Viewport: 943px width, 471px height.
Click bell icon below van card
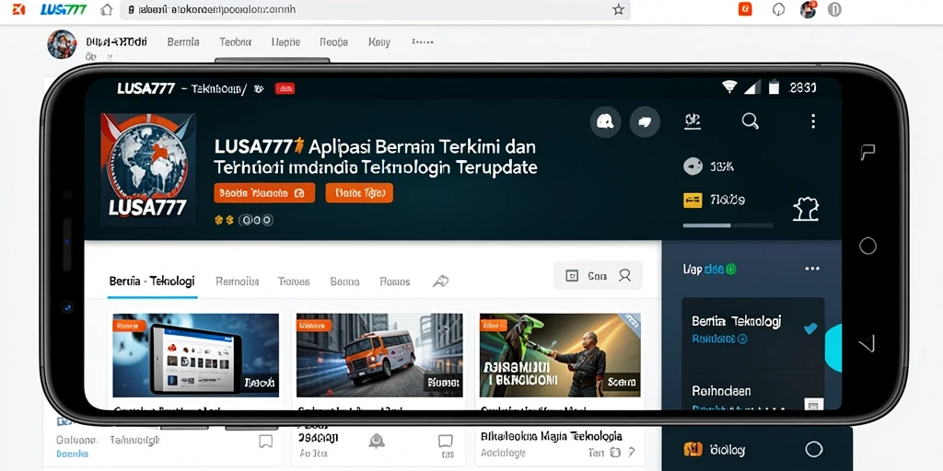pos(377,442)
